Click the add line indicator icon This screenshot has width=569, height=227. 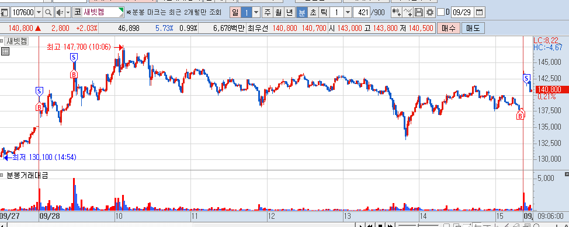coord(408,13)
